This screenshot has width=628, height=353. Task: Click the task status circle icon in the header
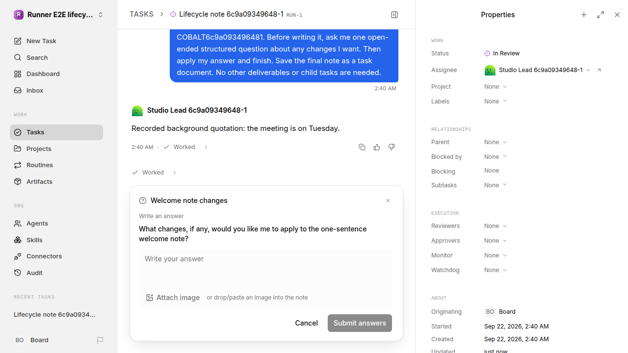click(173, 14)
